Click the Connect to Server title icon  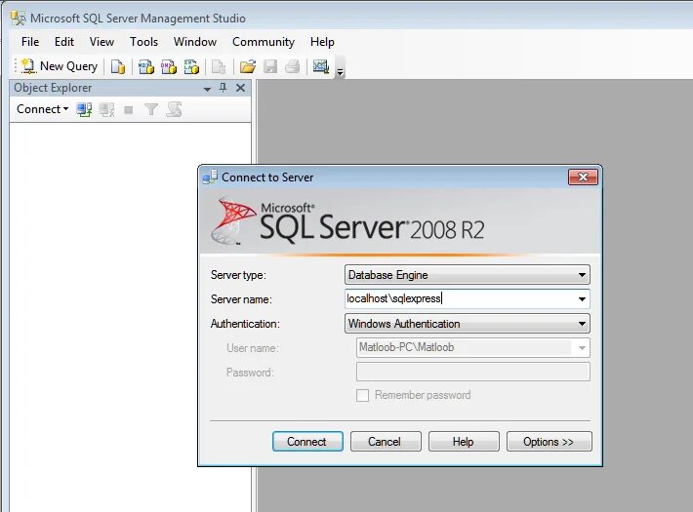click(x=210, y=177)
